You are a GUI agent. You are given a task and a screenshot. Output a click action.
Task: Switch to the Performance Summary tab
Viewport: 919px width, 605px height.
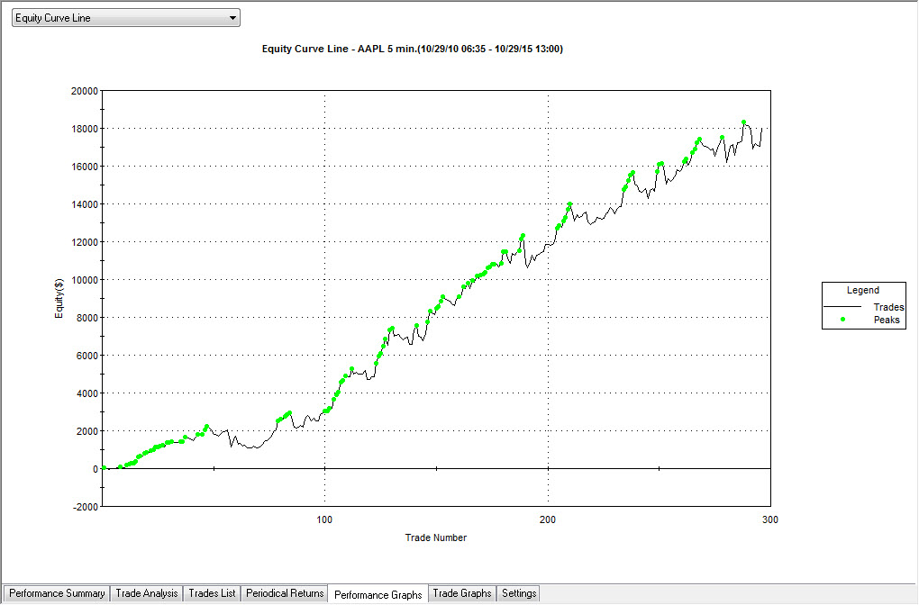[57, 593]
